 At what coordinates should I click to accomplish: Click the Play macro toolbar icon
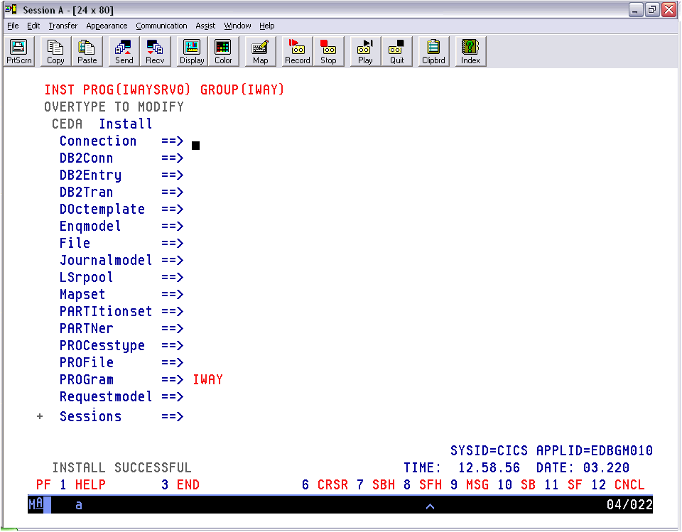pyautogui.click(x=365, y=51)
